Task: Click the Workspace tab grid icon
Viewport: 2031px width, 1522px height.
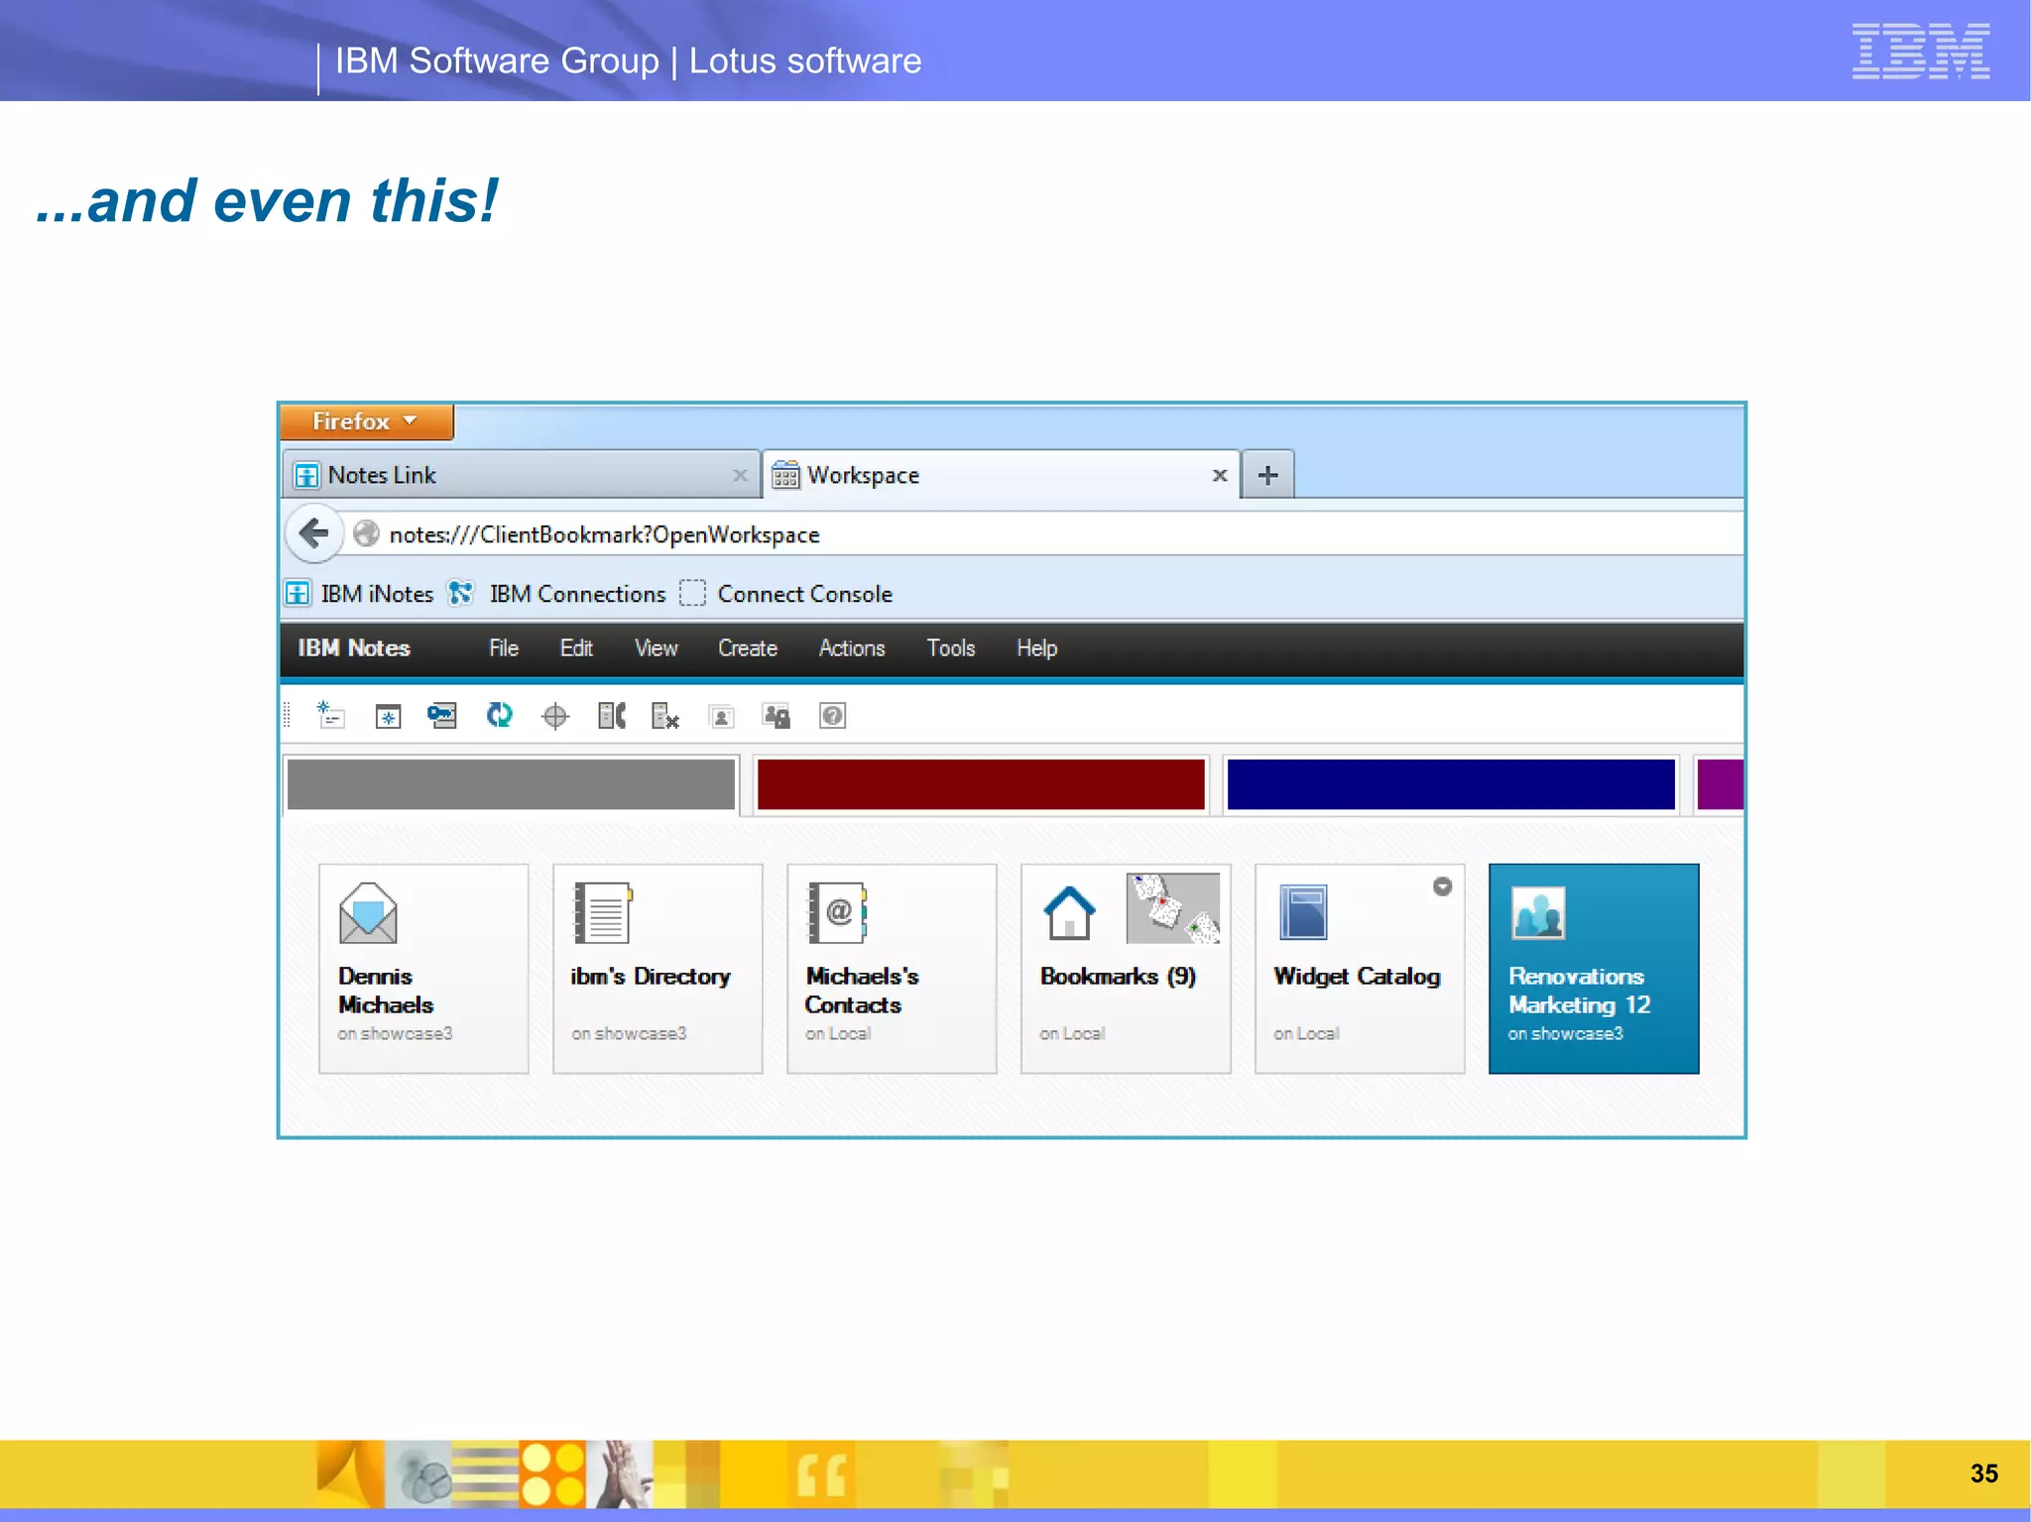Action: pyautogui.click(x=785, y=475)
